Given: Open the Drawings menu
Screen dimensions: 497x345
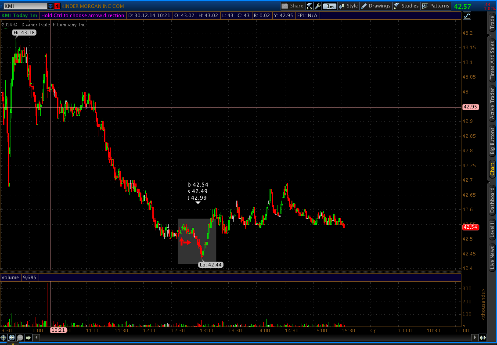Looking at the screenshot, I should click(376, 6).
